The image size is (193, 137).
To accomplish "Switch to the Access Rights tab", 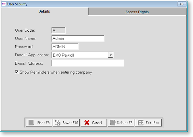I will (x=137, y=12).
